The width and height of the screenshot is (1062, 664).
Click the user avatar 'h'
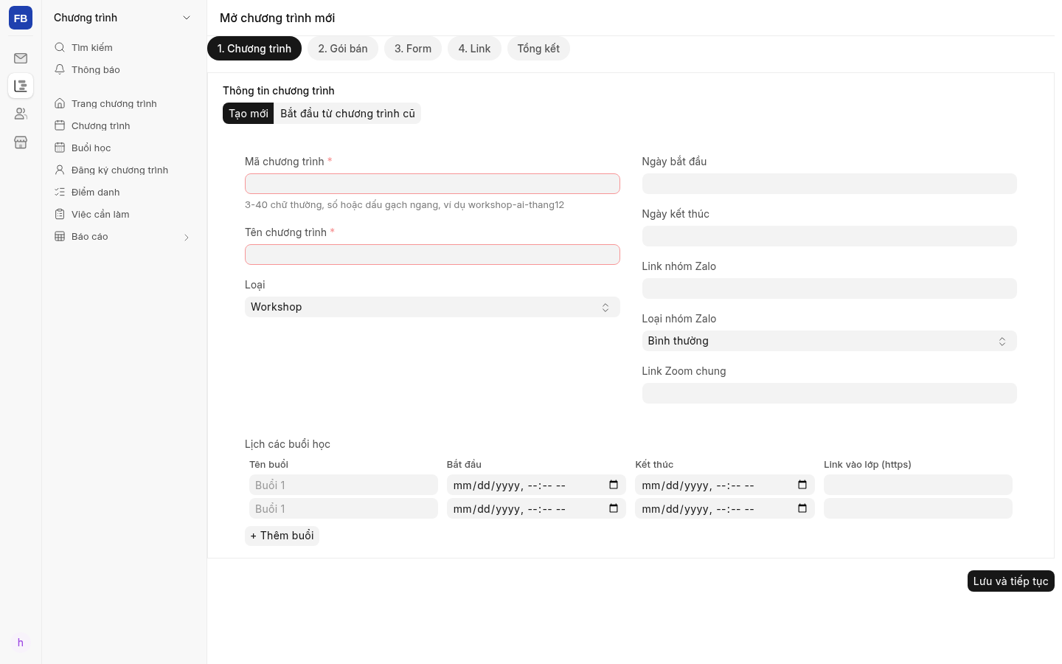(x=21, y=643)
